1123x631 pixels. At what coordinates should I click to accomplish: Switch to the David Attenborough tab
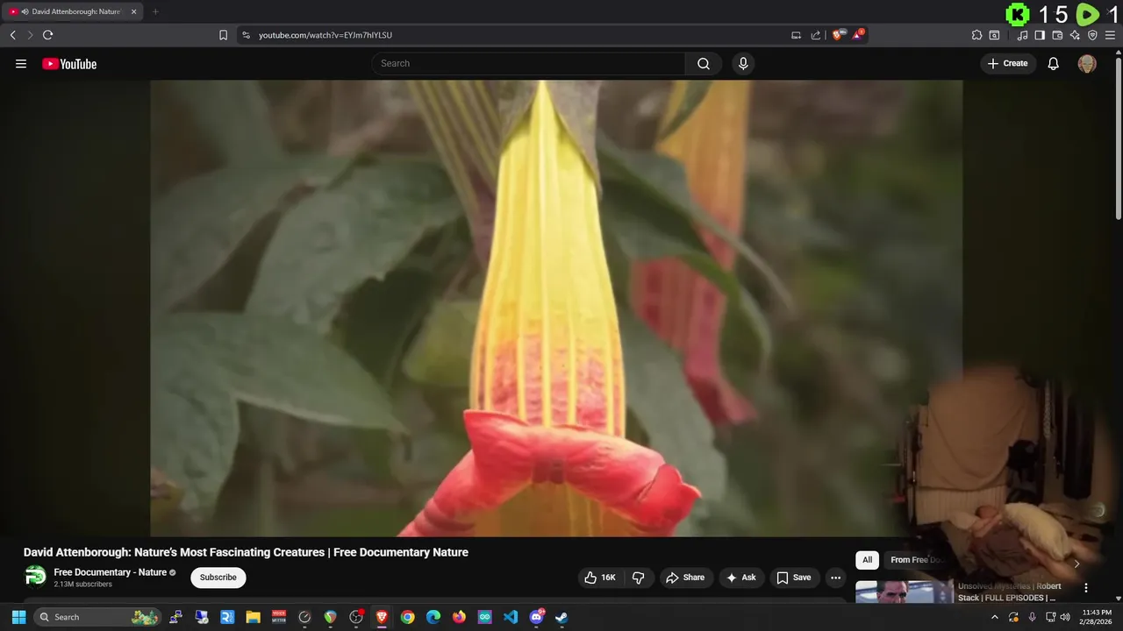coord(75,11)
